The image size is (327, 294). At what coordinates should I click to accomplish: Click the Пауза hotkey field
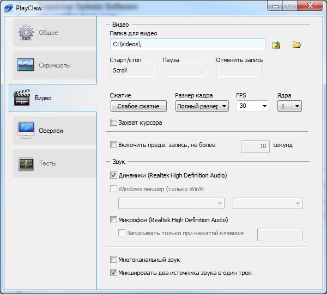click(185, 71)
